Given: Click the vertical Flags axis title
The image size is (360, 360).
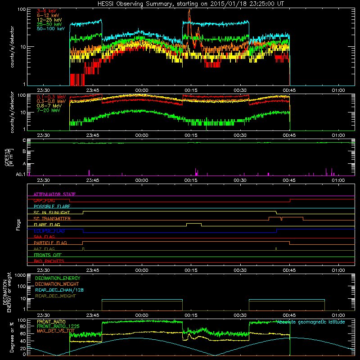Looking at the screenshot, I should click(x=18, y=225).
